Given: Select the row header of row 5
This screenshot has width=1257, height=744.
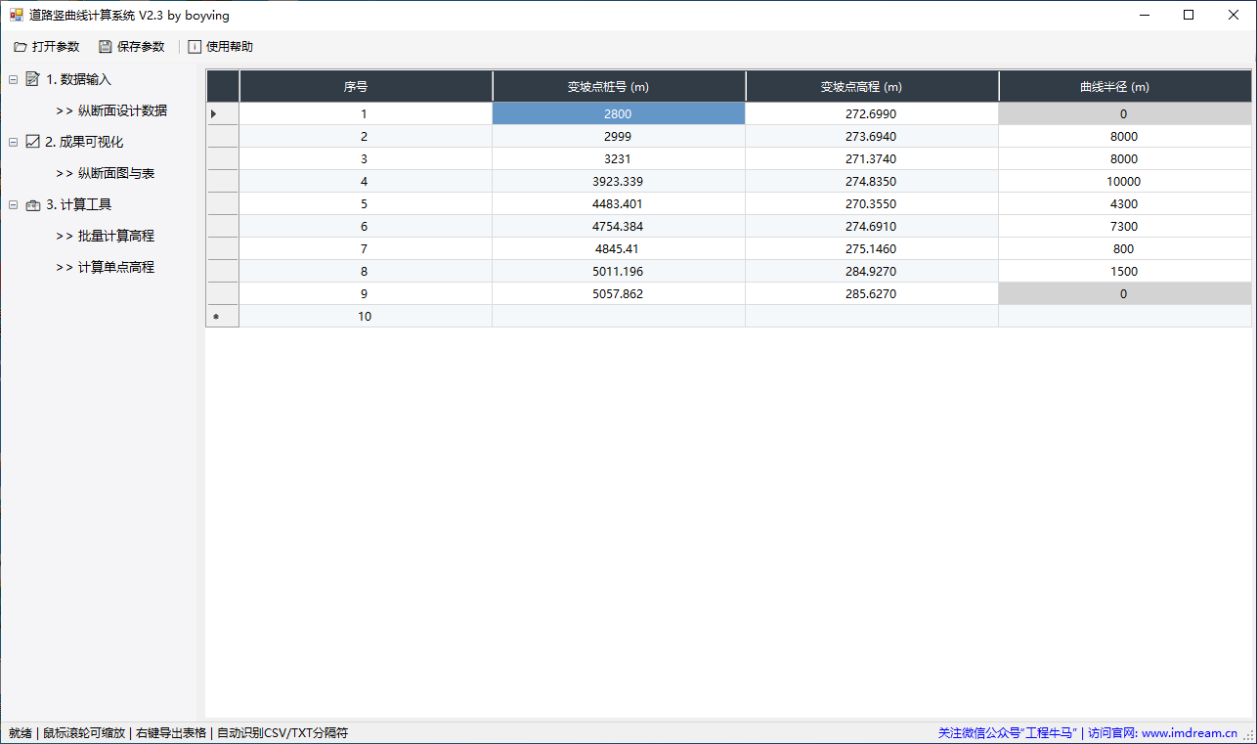Looking at the screenshot, I should [x=222, y=204].
